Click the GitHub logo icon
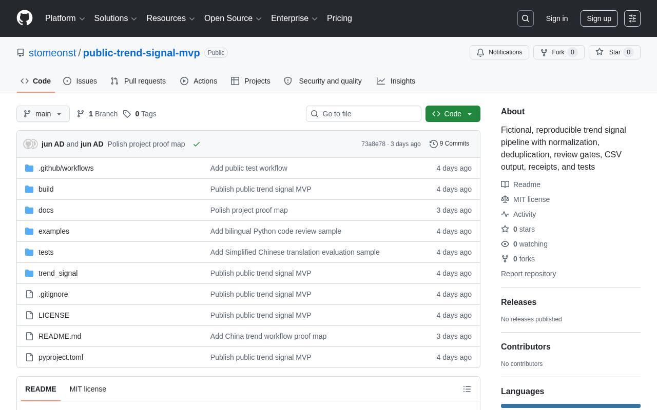The image size is (657, 410). point(25,18)
